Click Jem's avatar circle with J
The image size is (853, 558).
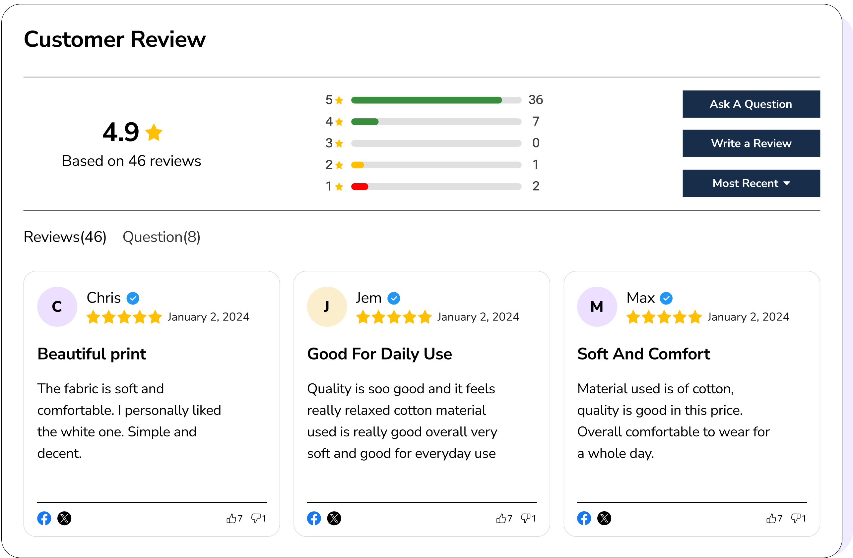327,307
